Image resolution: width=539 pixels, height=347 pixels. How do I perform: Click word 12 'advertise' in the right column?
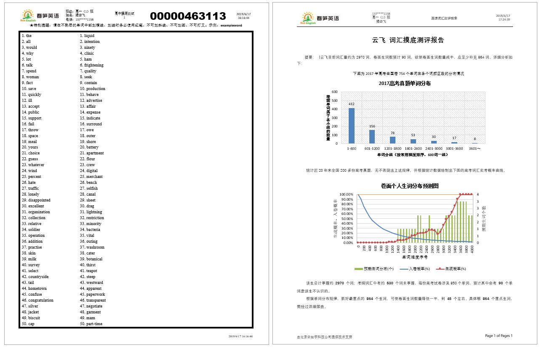(x=91, y=101)
